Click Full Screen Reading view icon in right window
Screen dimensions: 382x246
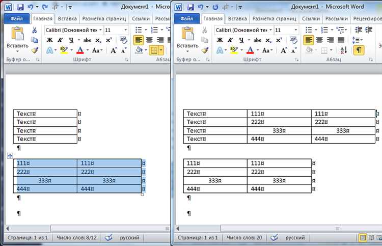(371, 237)
